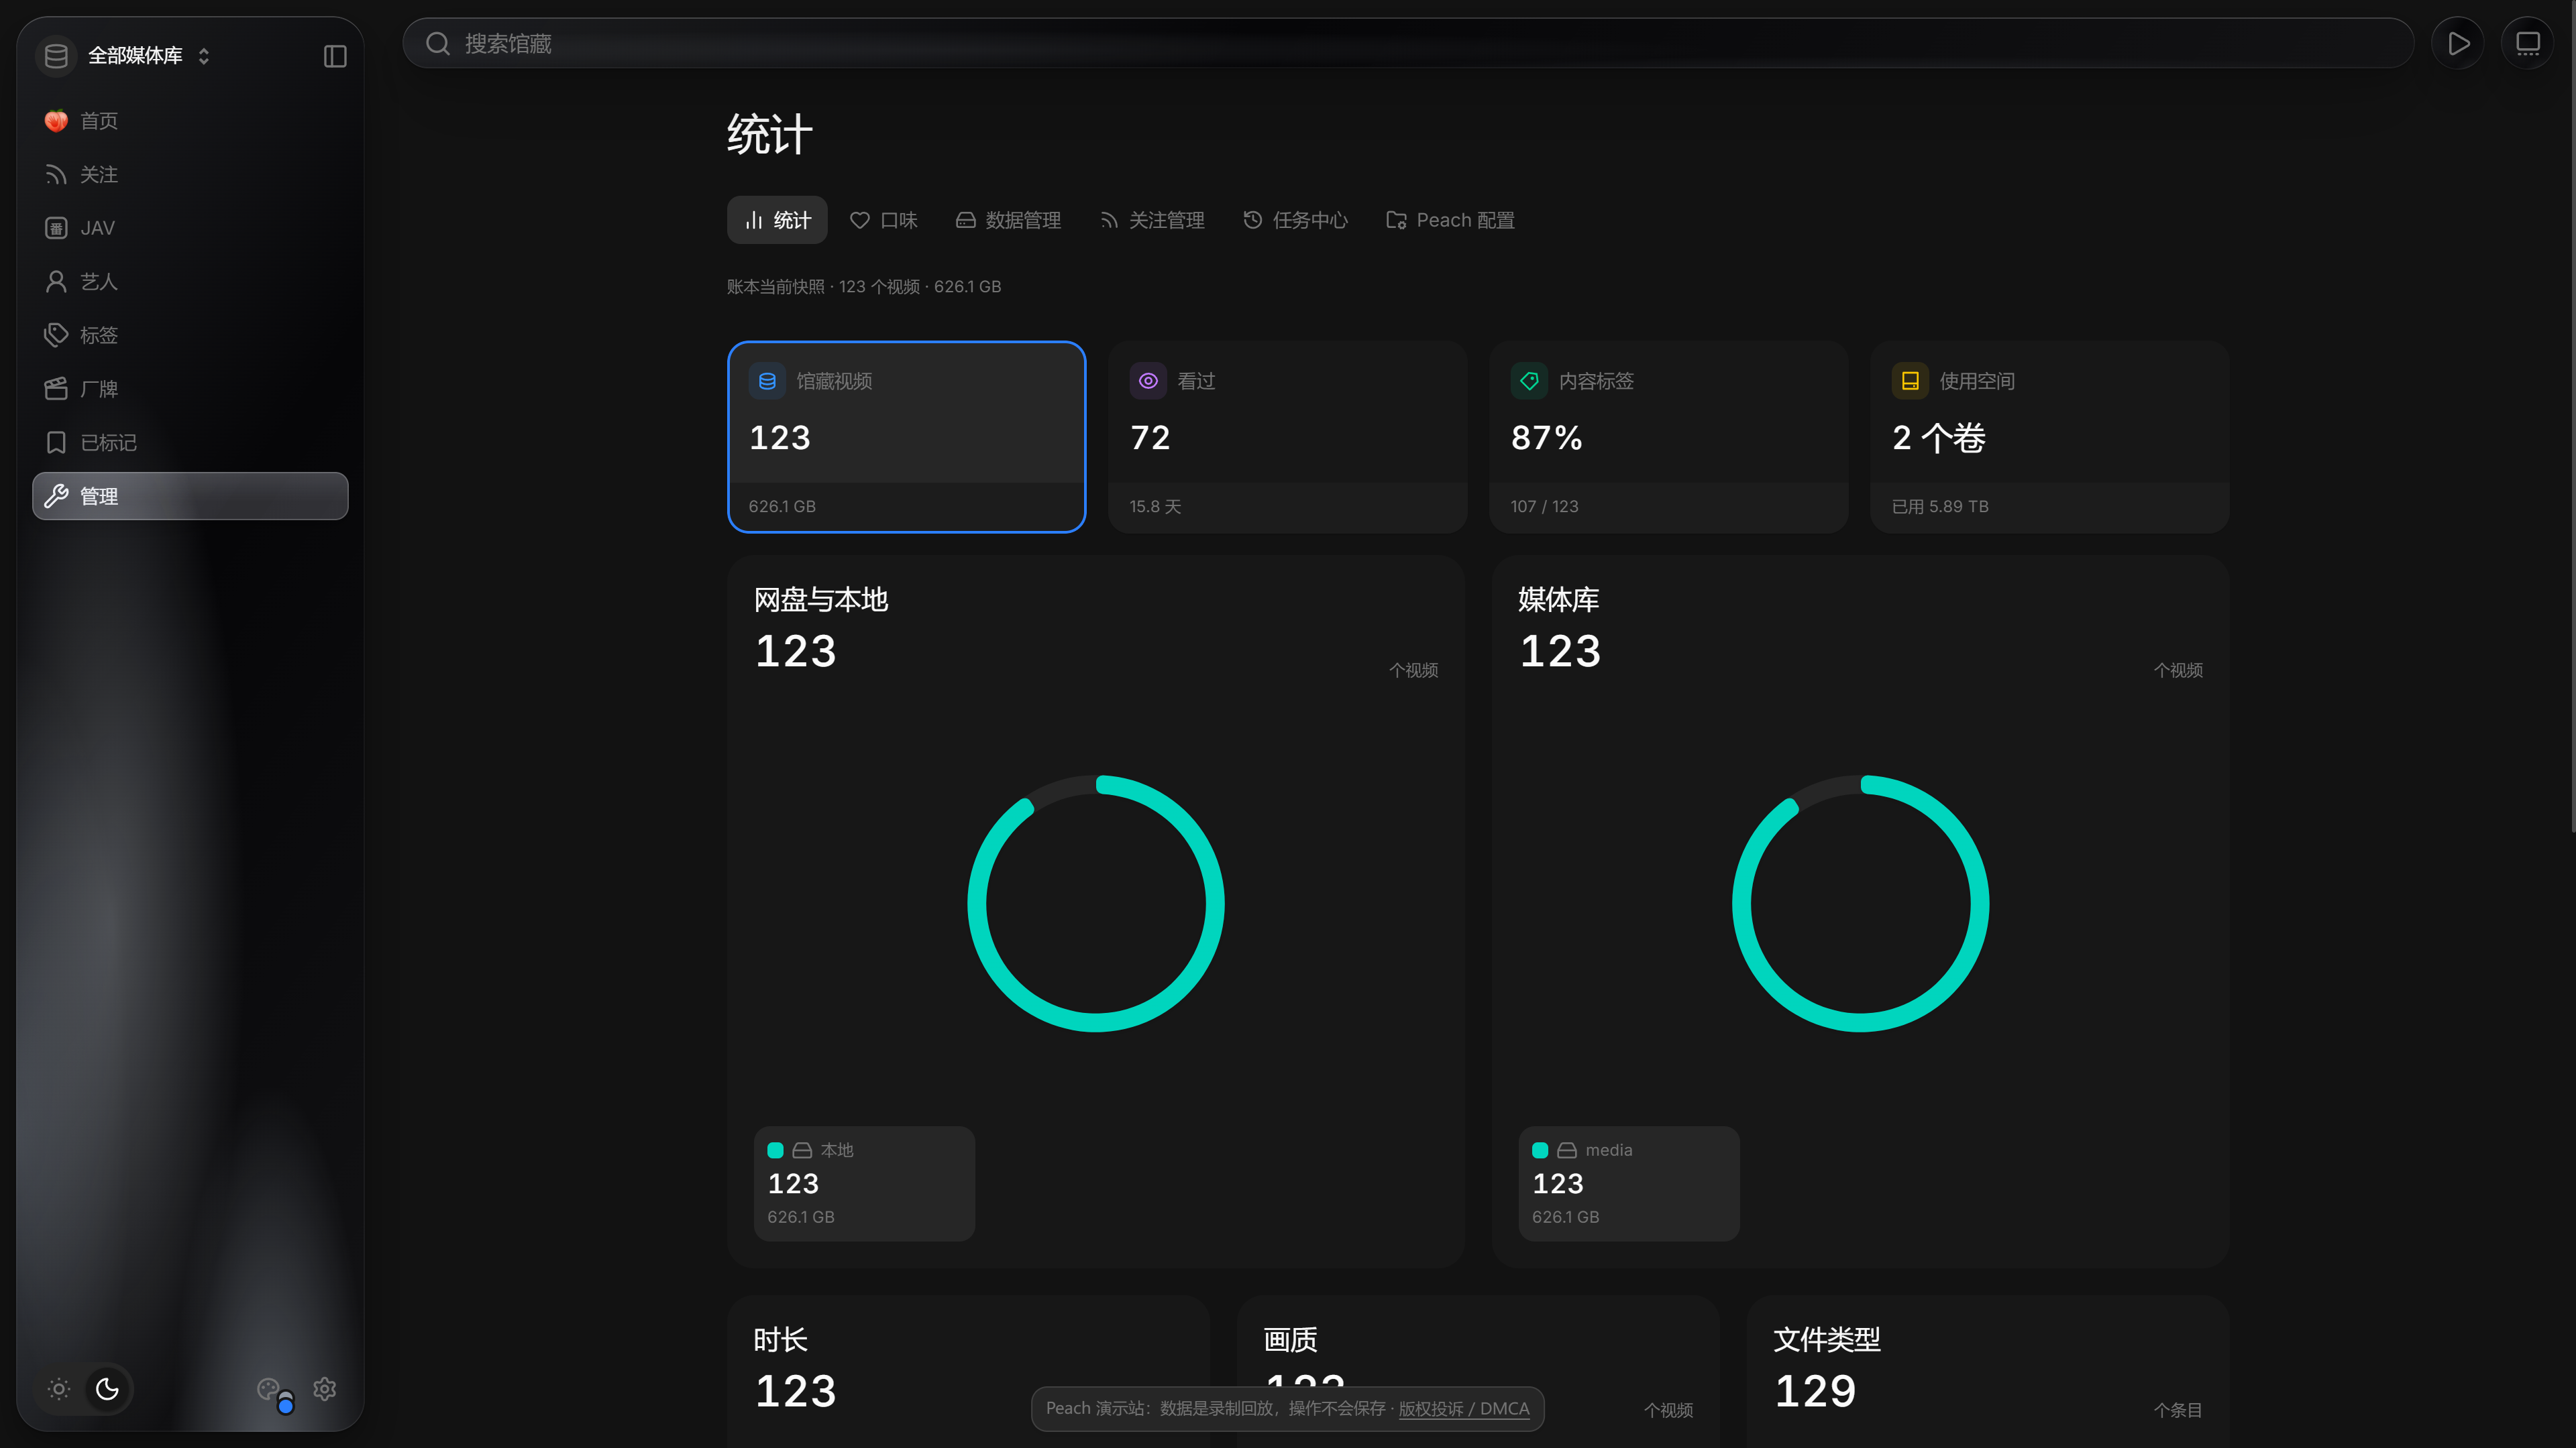Go to 关注 feed in the sidebar

tap(190, 174)
